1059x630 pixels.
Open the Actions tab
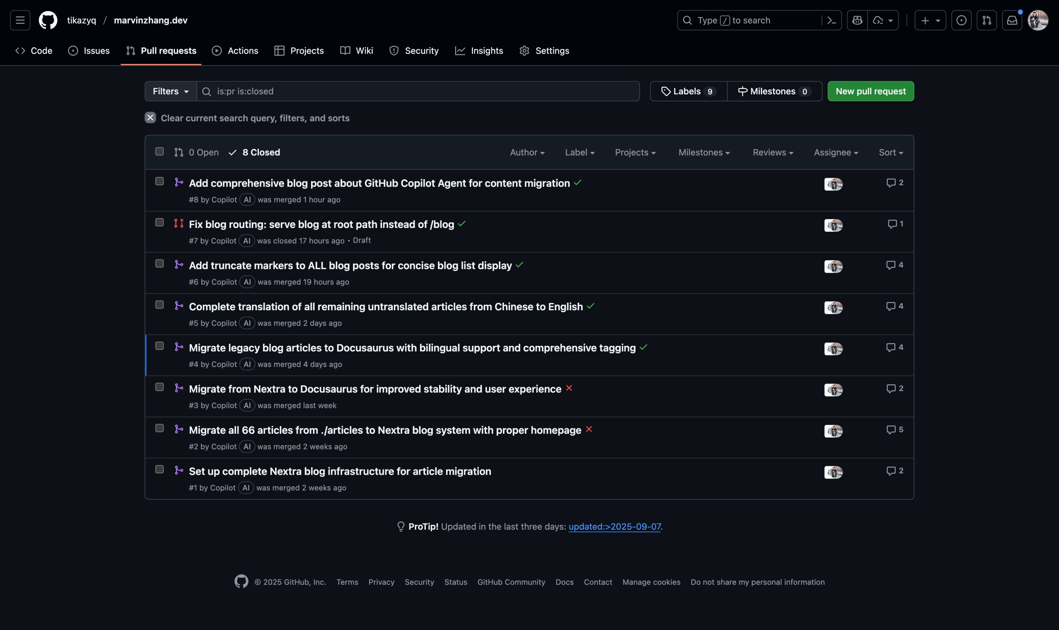pyautogui.click(x=235, y=51)
